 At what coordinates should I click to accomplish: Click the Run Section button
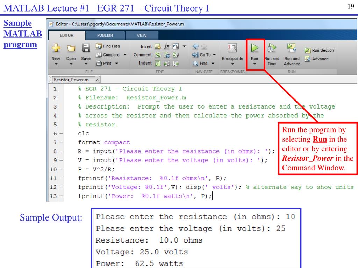319,50
